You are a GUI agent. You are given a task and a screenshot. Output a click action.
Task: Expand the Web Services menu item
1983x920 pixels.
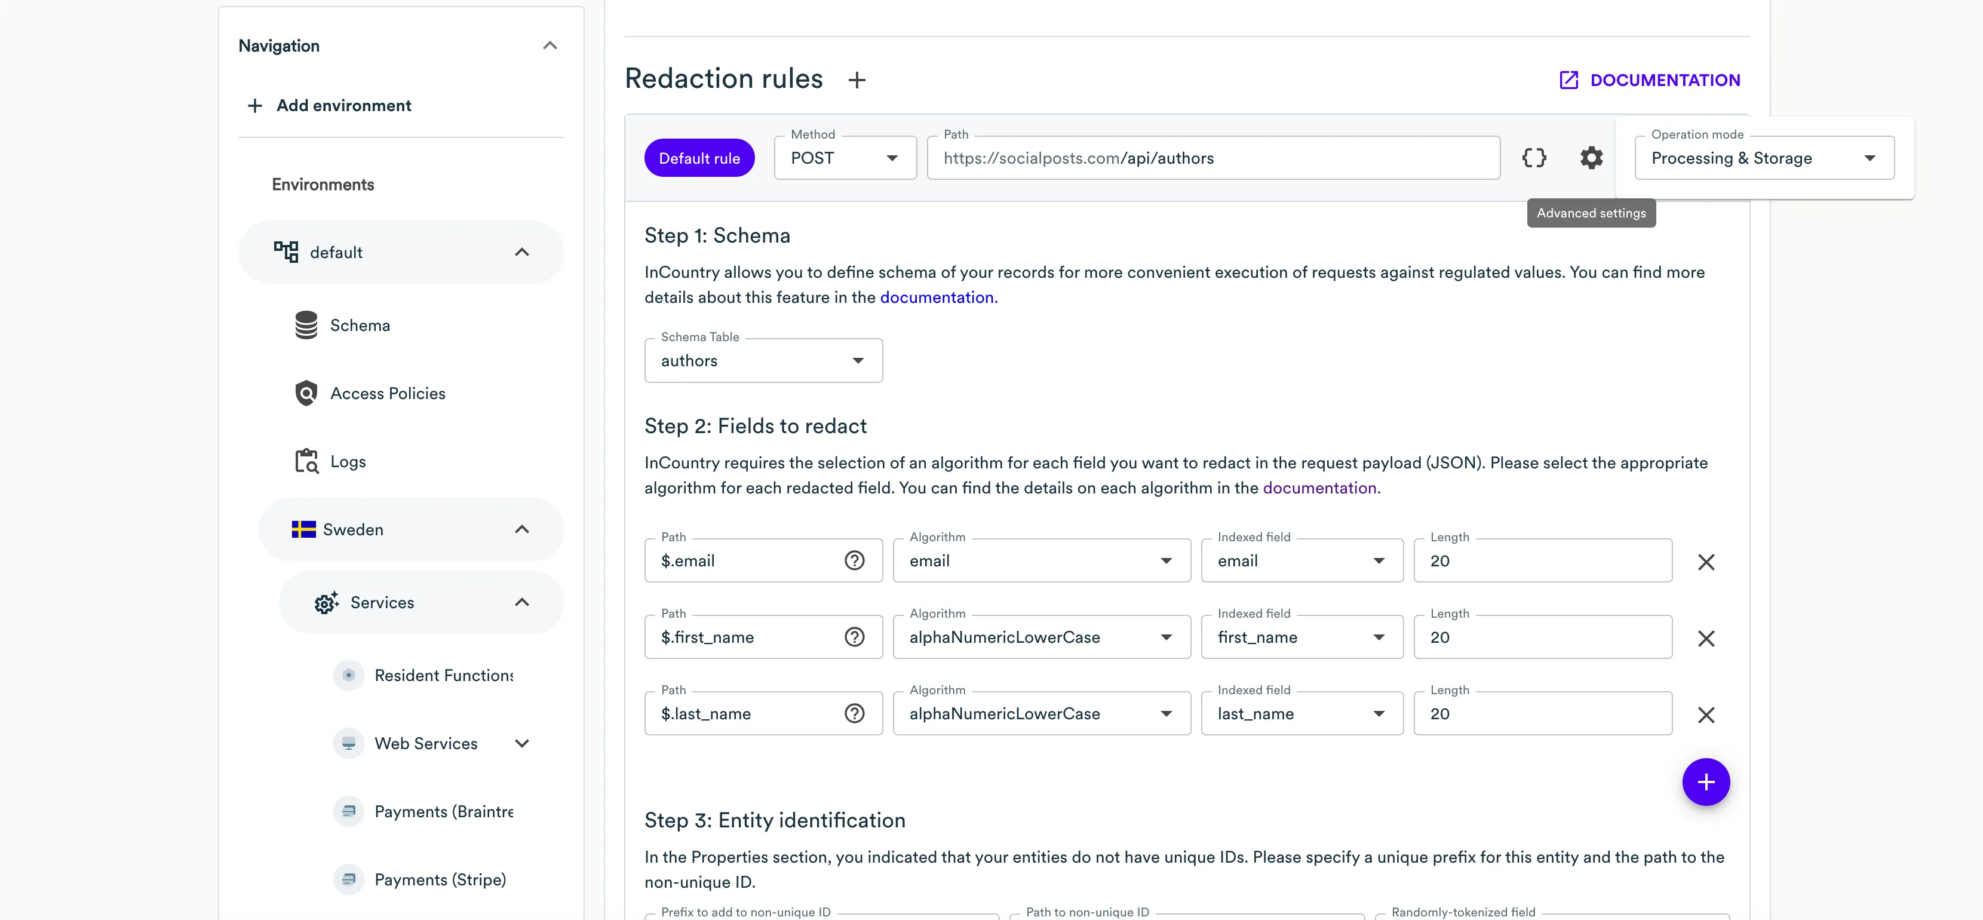click(x=521, y=744)
